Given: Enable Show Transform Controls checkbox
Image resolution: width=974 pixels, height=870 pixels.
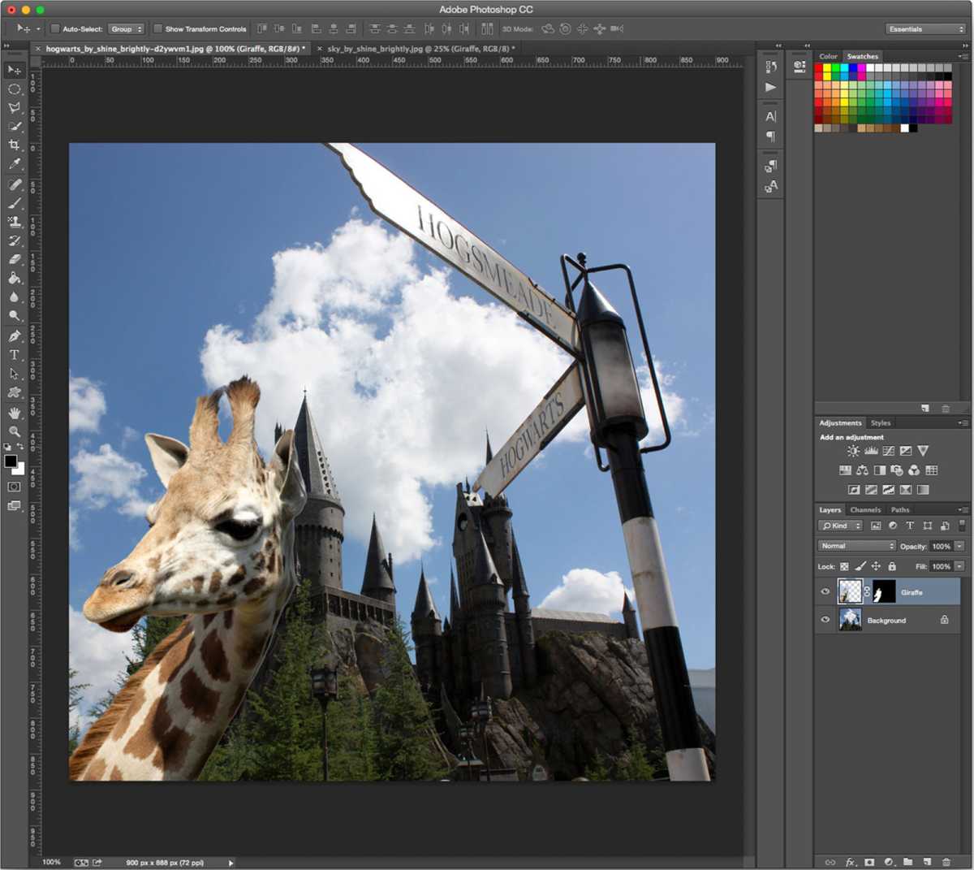Looking at the screenshot, I should pyautogui.click(x=158, y=28).
